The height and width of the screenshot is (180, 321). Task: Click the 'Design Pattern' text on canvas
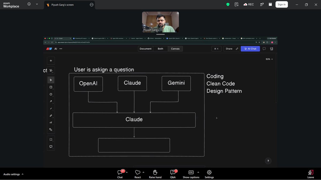pos(224,91)
